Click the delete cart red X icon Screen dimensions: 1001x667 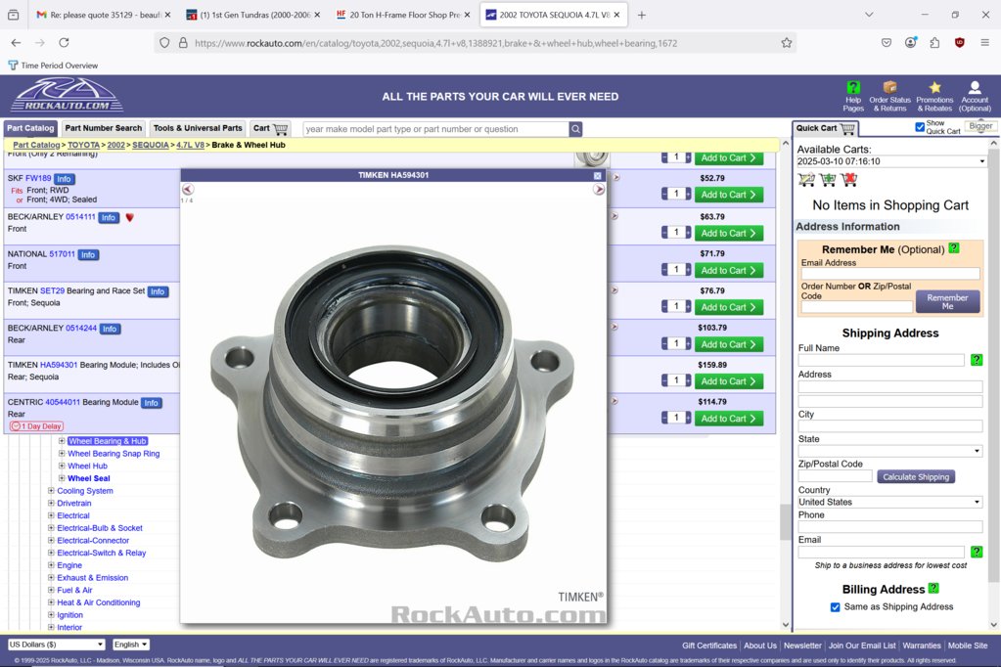coord(849,180)
